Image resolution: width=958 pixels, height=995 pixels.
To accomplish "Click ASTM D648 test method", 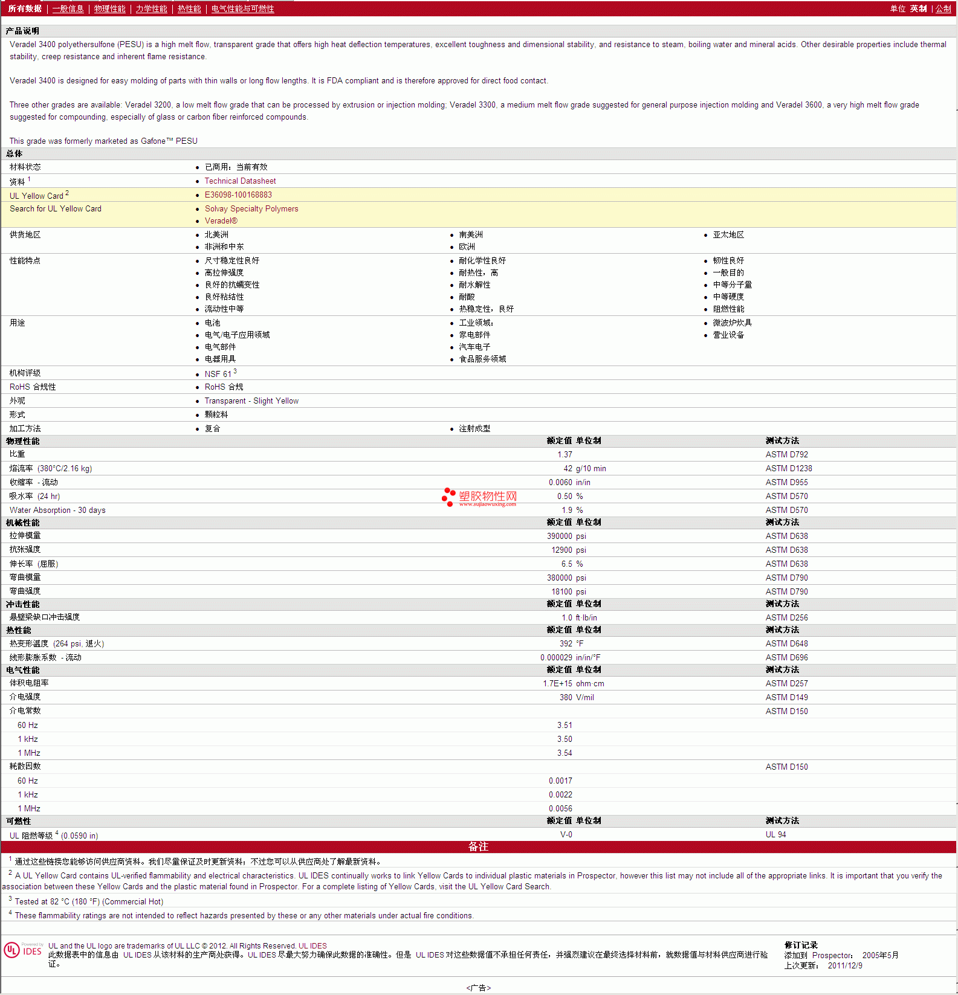I will 786,643.
